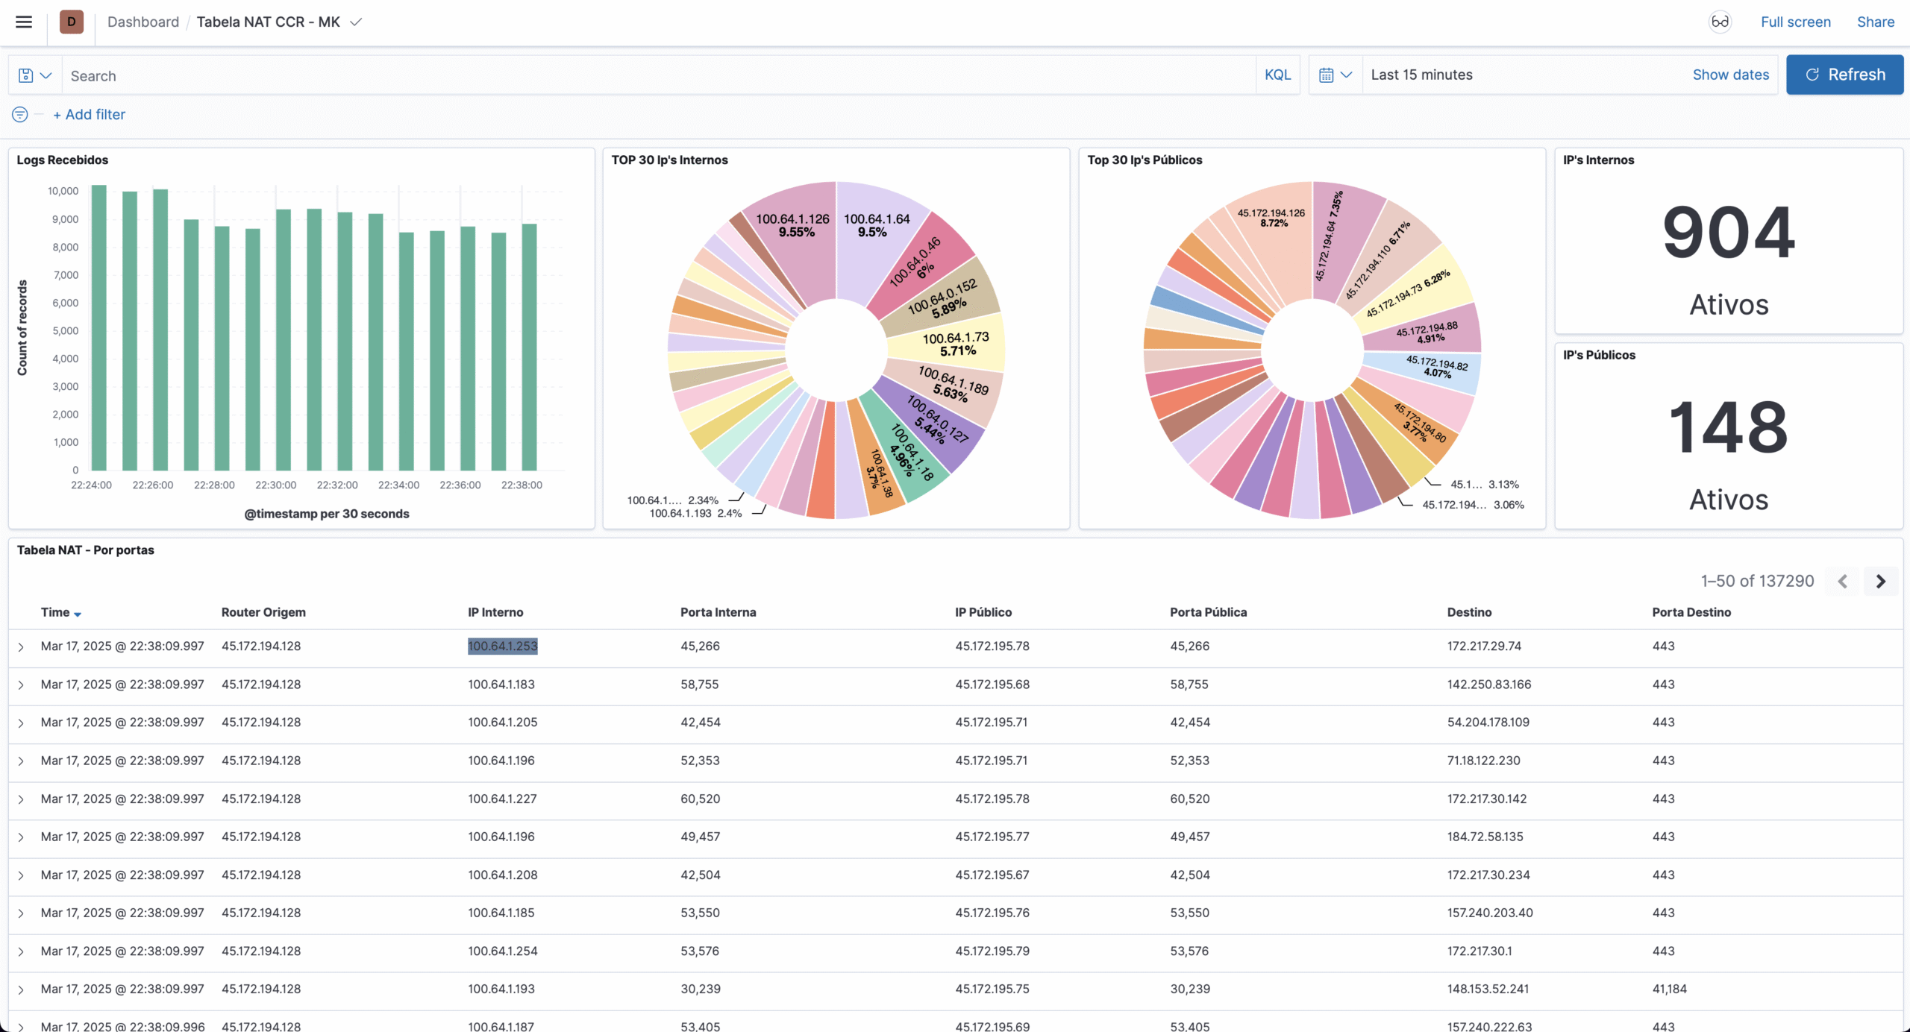Focus the Search query input field

(657, 75)
